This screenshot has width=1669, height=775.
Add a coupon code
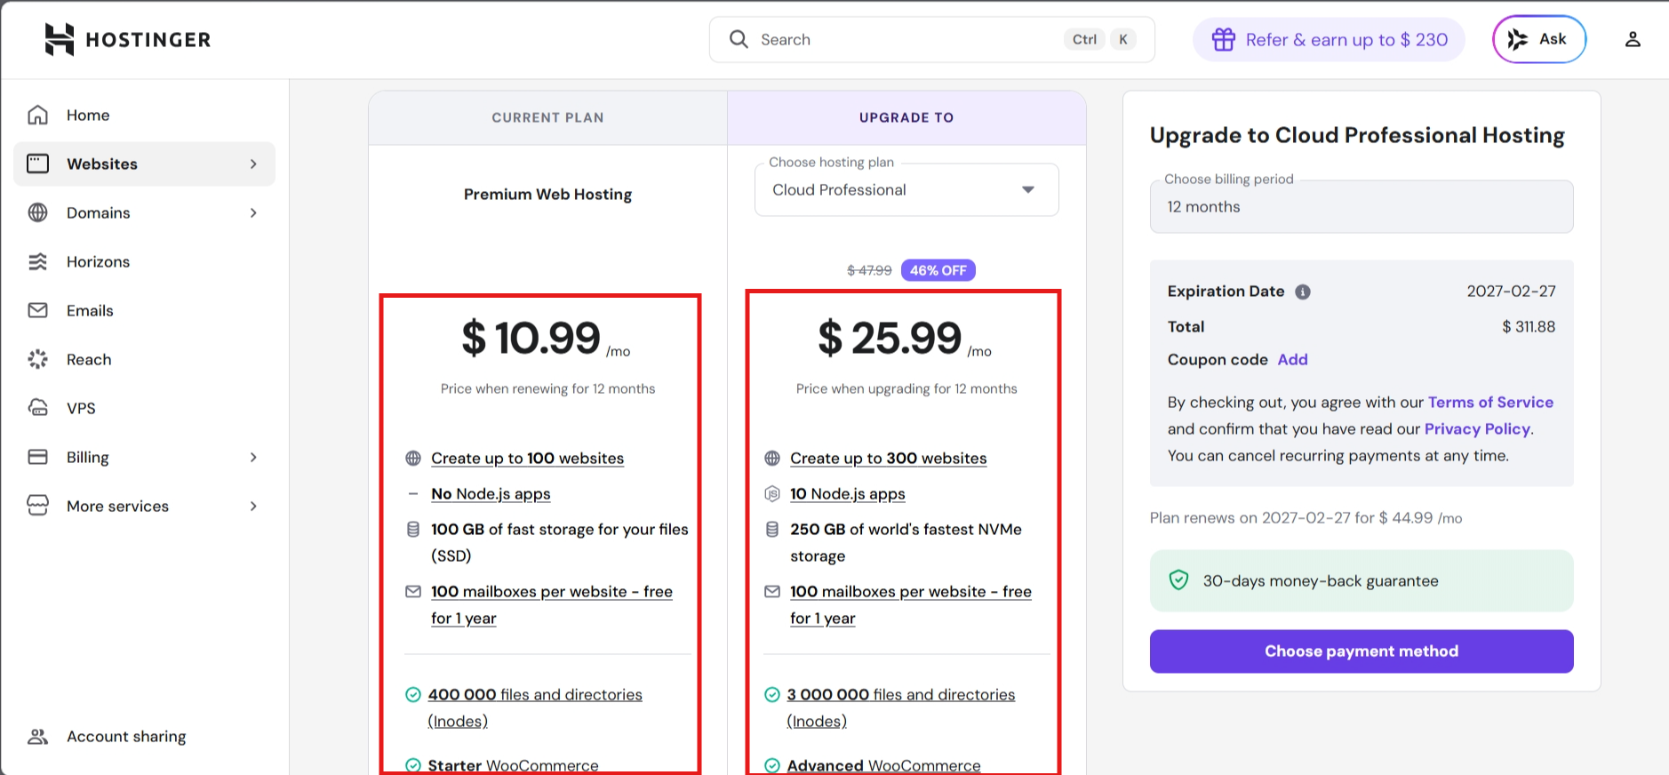point(1292,359)
